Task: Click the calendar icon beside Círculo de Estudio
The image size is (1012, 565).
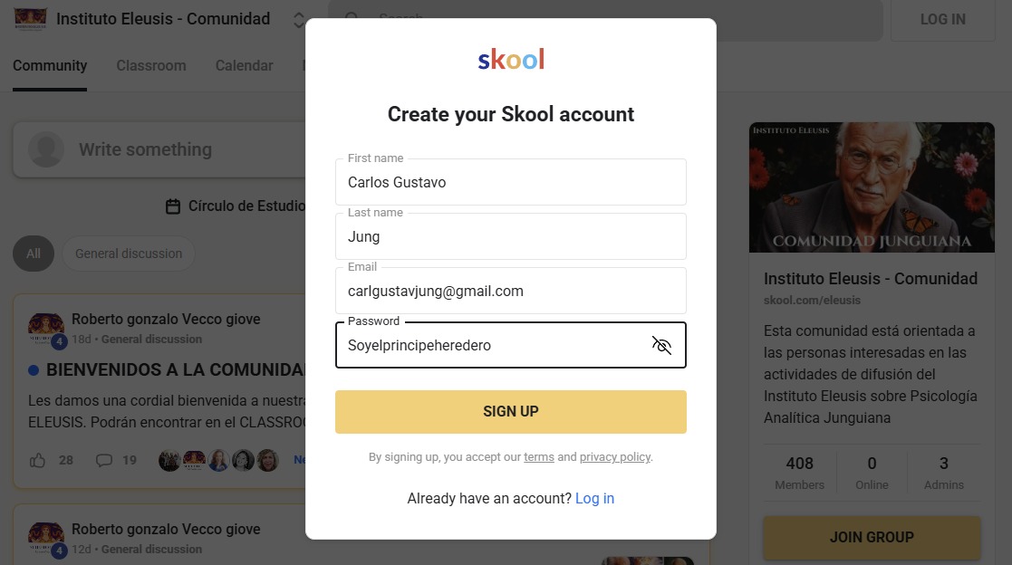Action: (173, 206)
